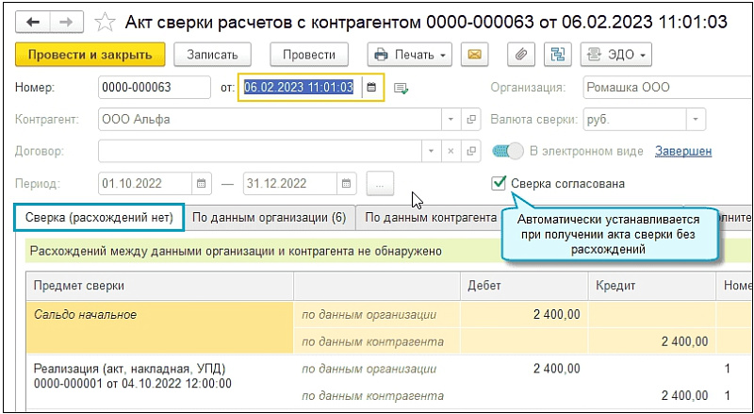Switch to Сверка (расхождений нет) tab
The height and width of the screenshot is (414, 754).
point(99,218)
